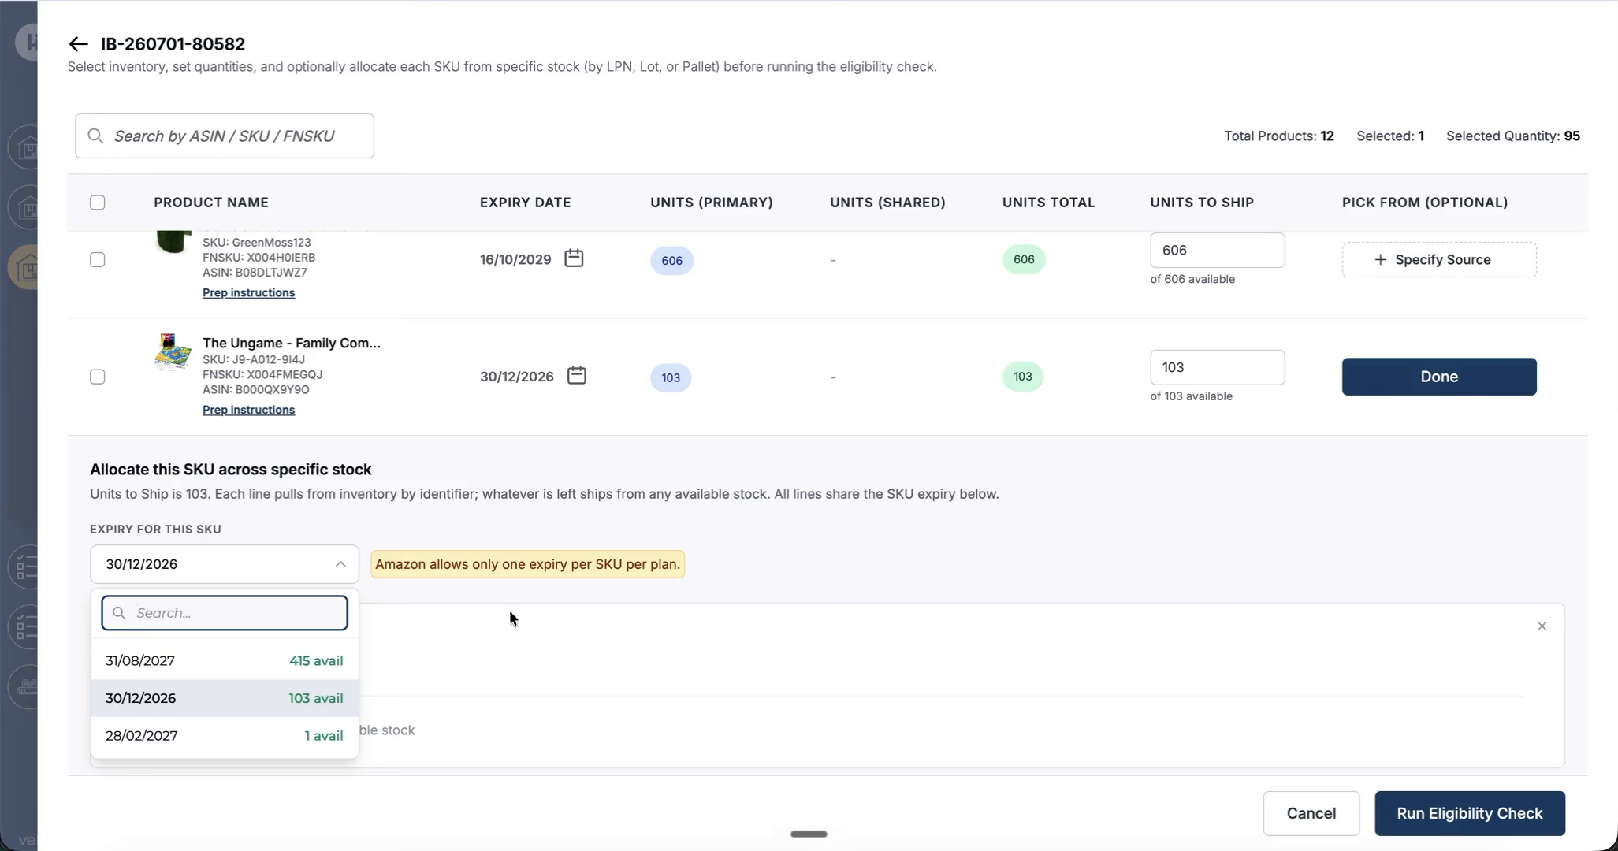Click Run Eligibility Check button
The image size is (1618, 851).
[x=1470, y=813]
